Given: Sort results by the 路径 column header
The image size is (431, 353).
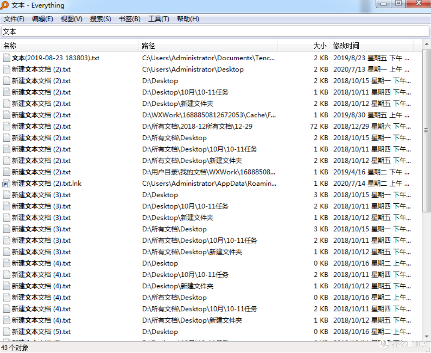Looking at the screenshot, I should tap(208, 46).
